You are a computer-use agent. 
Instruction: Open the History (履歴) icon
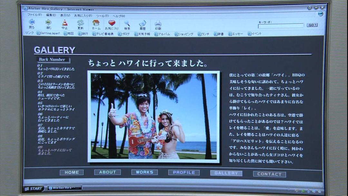pos(142,23)
